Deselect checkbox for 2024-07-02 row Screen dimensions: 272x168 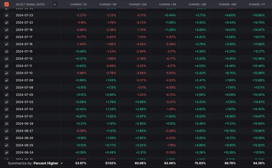6,109
